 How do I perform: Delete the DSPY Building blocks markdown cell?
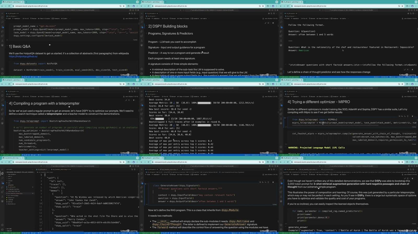pos(273,23)
